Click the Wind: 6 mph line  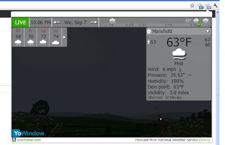pyautogui.click(x=165, y=69)
